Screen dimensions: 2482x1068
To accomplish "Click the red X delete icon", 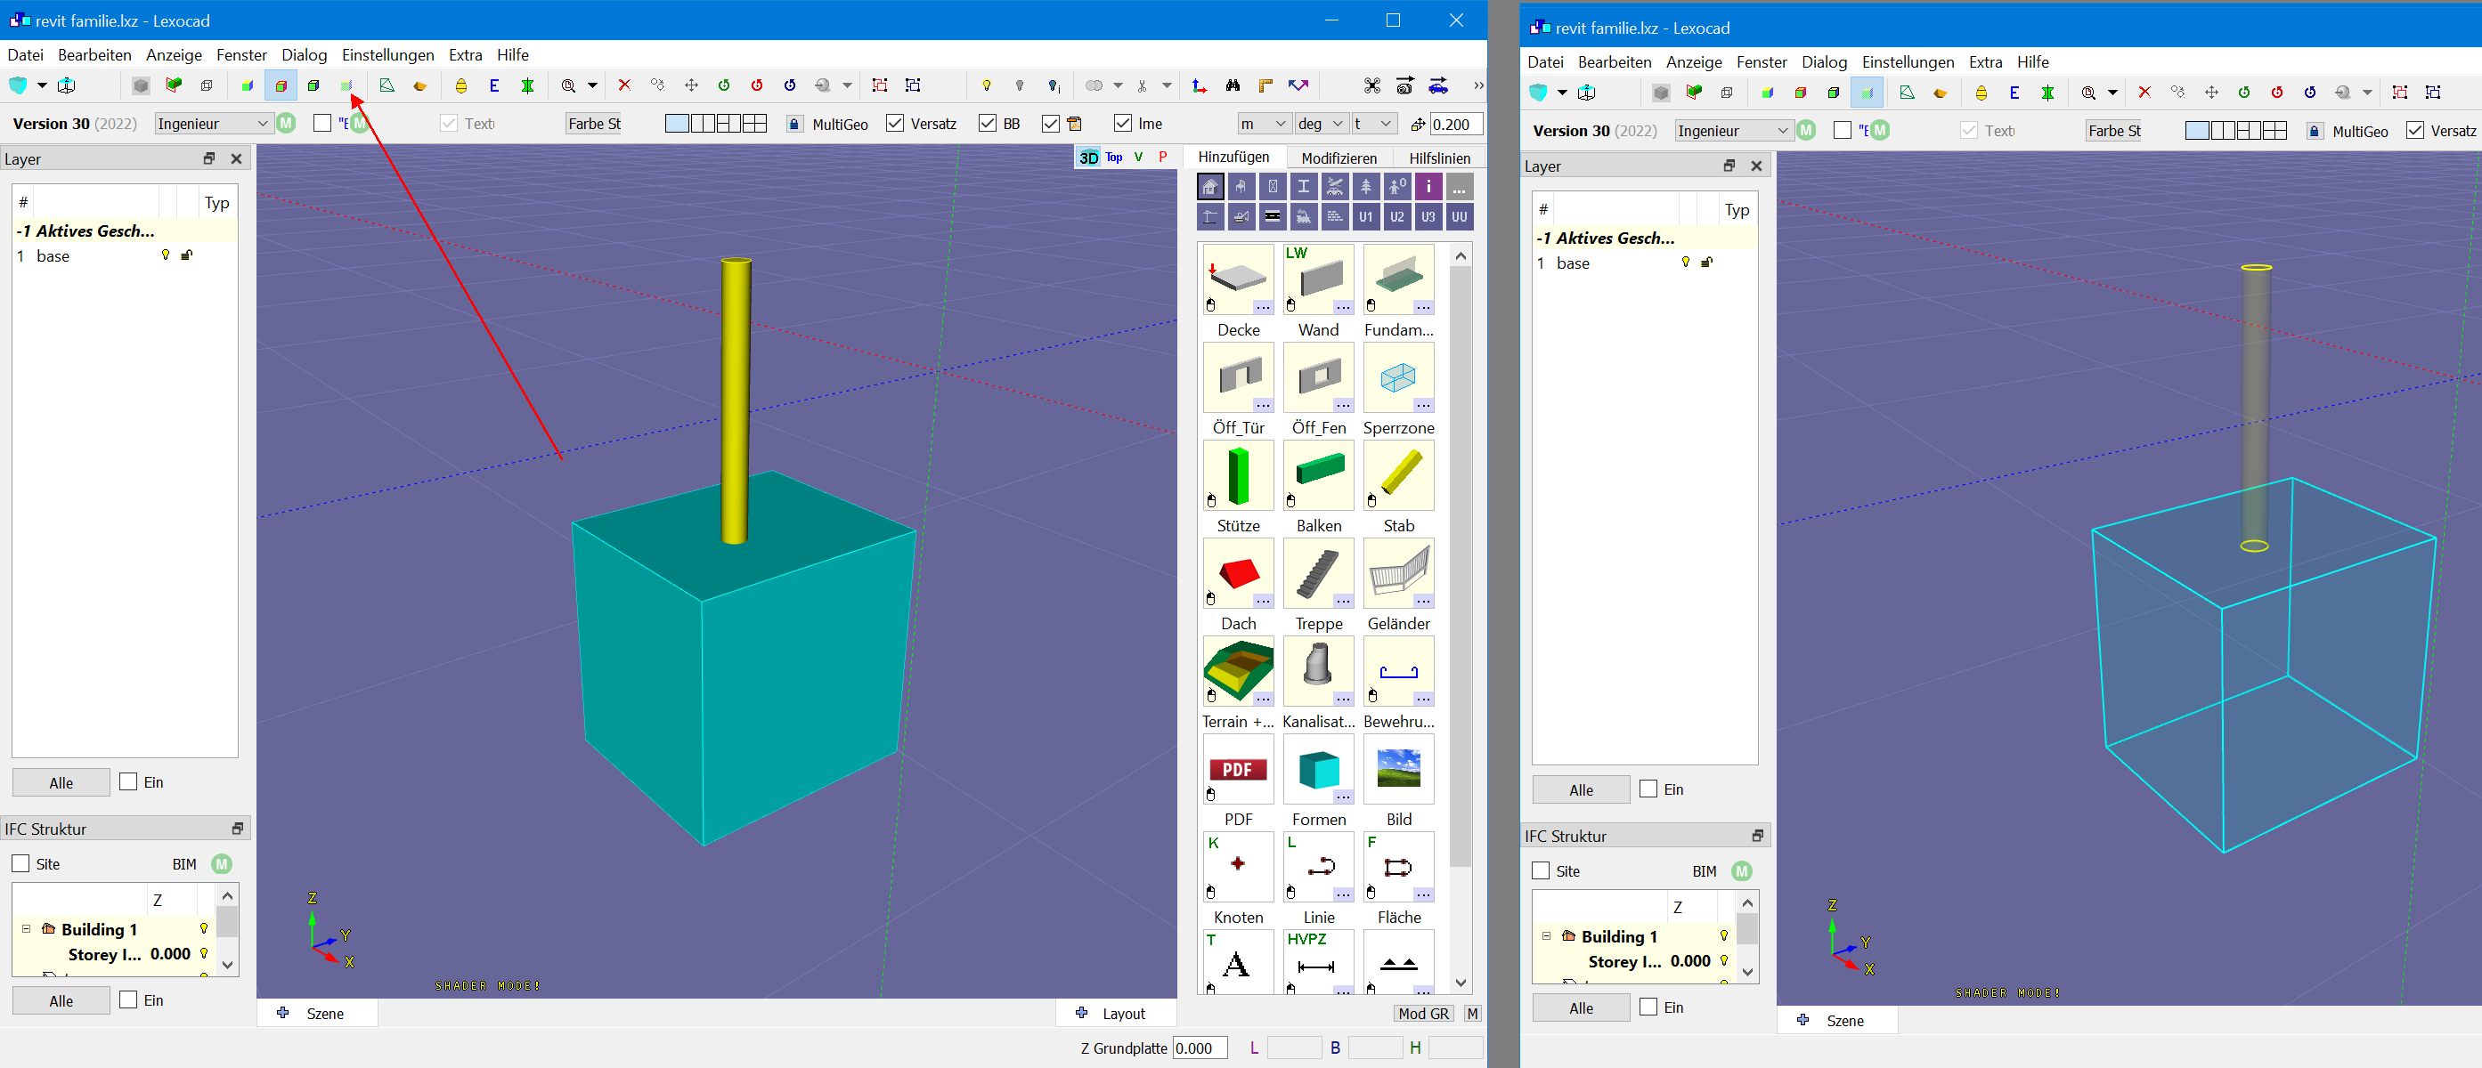I will click(x=624, y=85).
